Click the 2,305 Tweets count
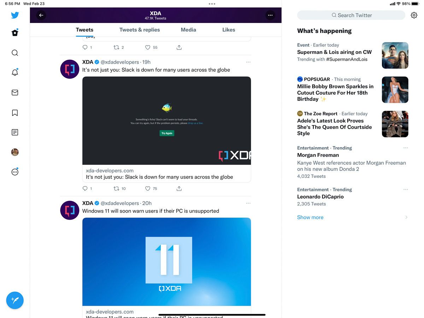The height and width of the screenshot is (318, 424). coord(311,204)
